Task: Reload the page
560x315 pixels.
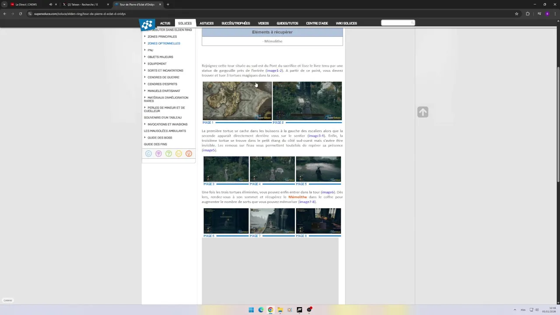Action: coord(20,14)
